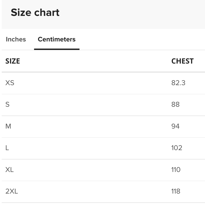Select the Centimeters tab
This screenshot has width=205, height=210.
57,39
